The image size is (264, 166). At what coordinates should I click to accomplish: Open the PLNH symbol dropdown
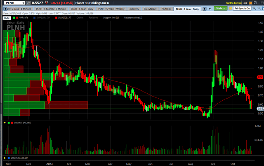pyautogui.click(x=23, y=3)
